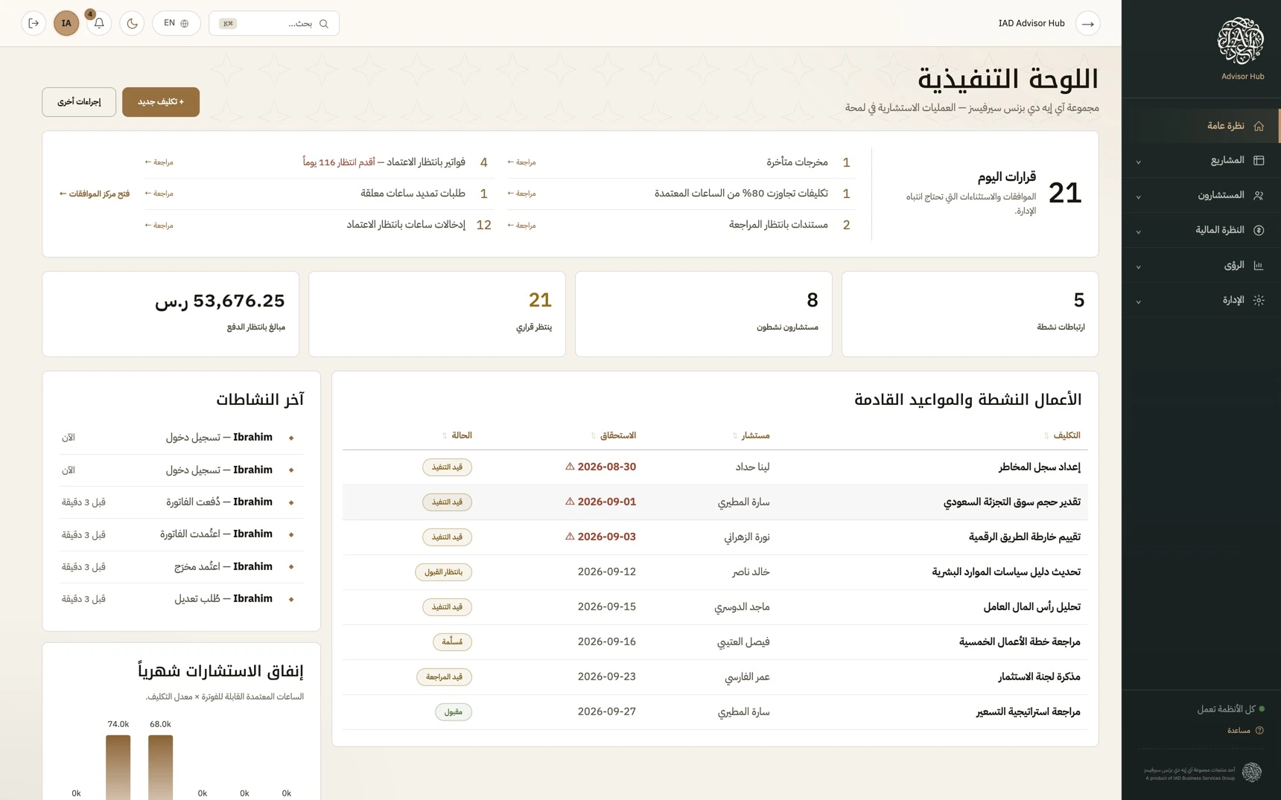The height and width of the screenshot is (800, 1281).
Task: Expand the chevron next to الإدارة
Action: coord(1138,301)
